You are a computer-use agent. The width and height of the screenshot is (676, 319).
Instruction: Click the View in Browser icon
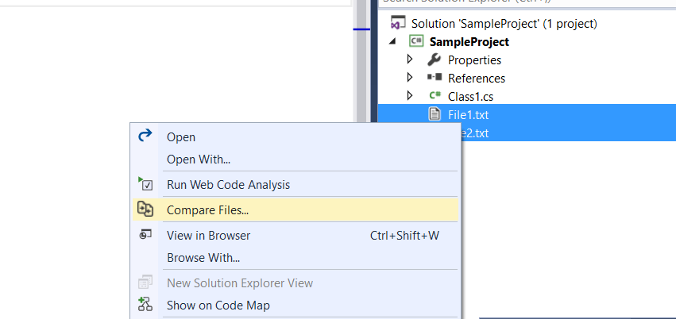[x=145, y=234]
